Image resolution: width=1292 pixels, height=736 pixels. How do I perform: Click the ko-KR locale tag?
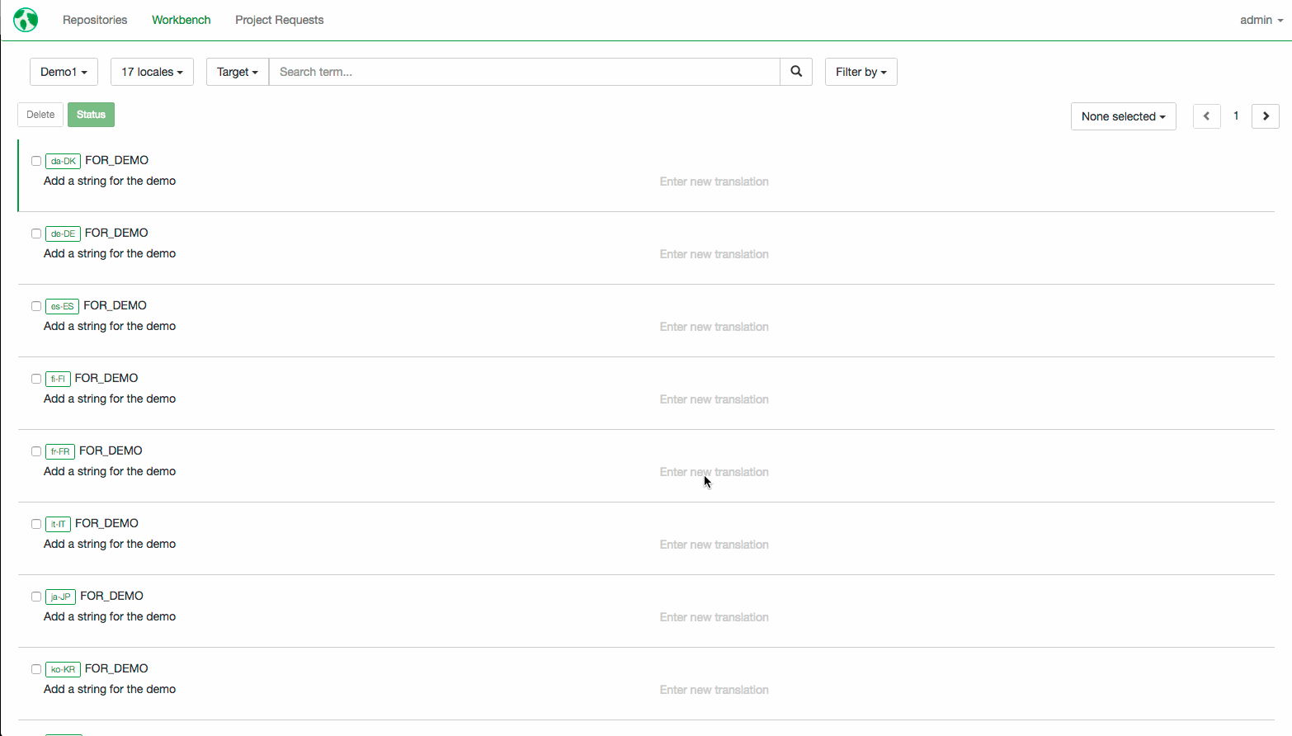point(63,669)
